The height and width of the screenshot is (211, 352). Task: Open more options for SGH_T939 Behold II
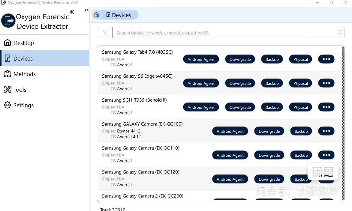pos(326,107)
